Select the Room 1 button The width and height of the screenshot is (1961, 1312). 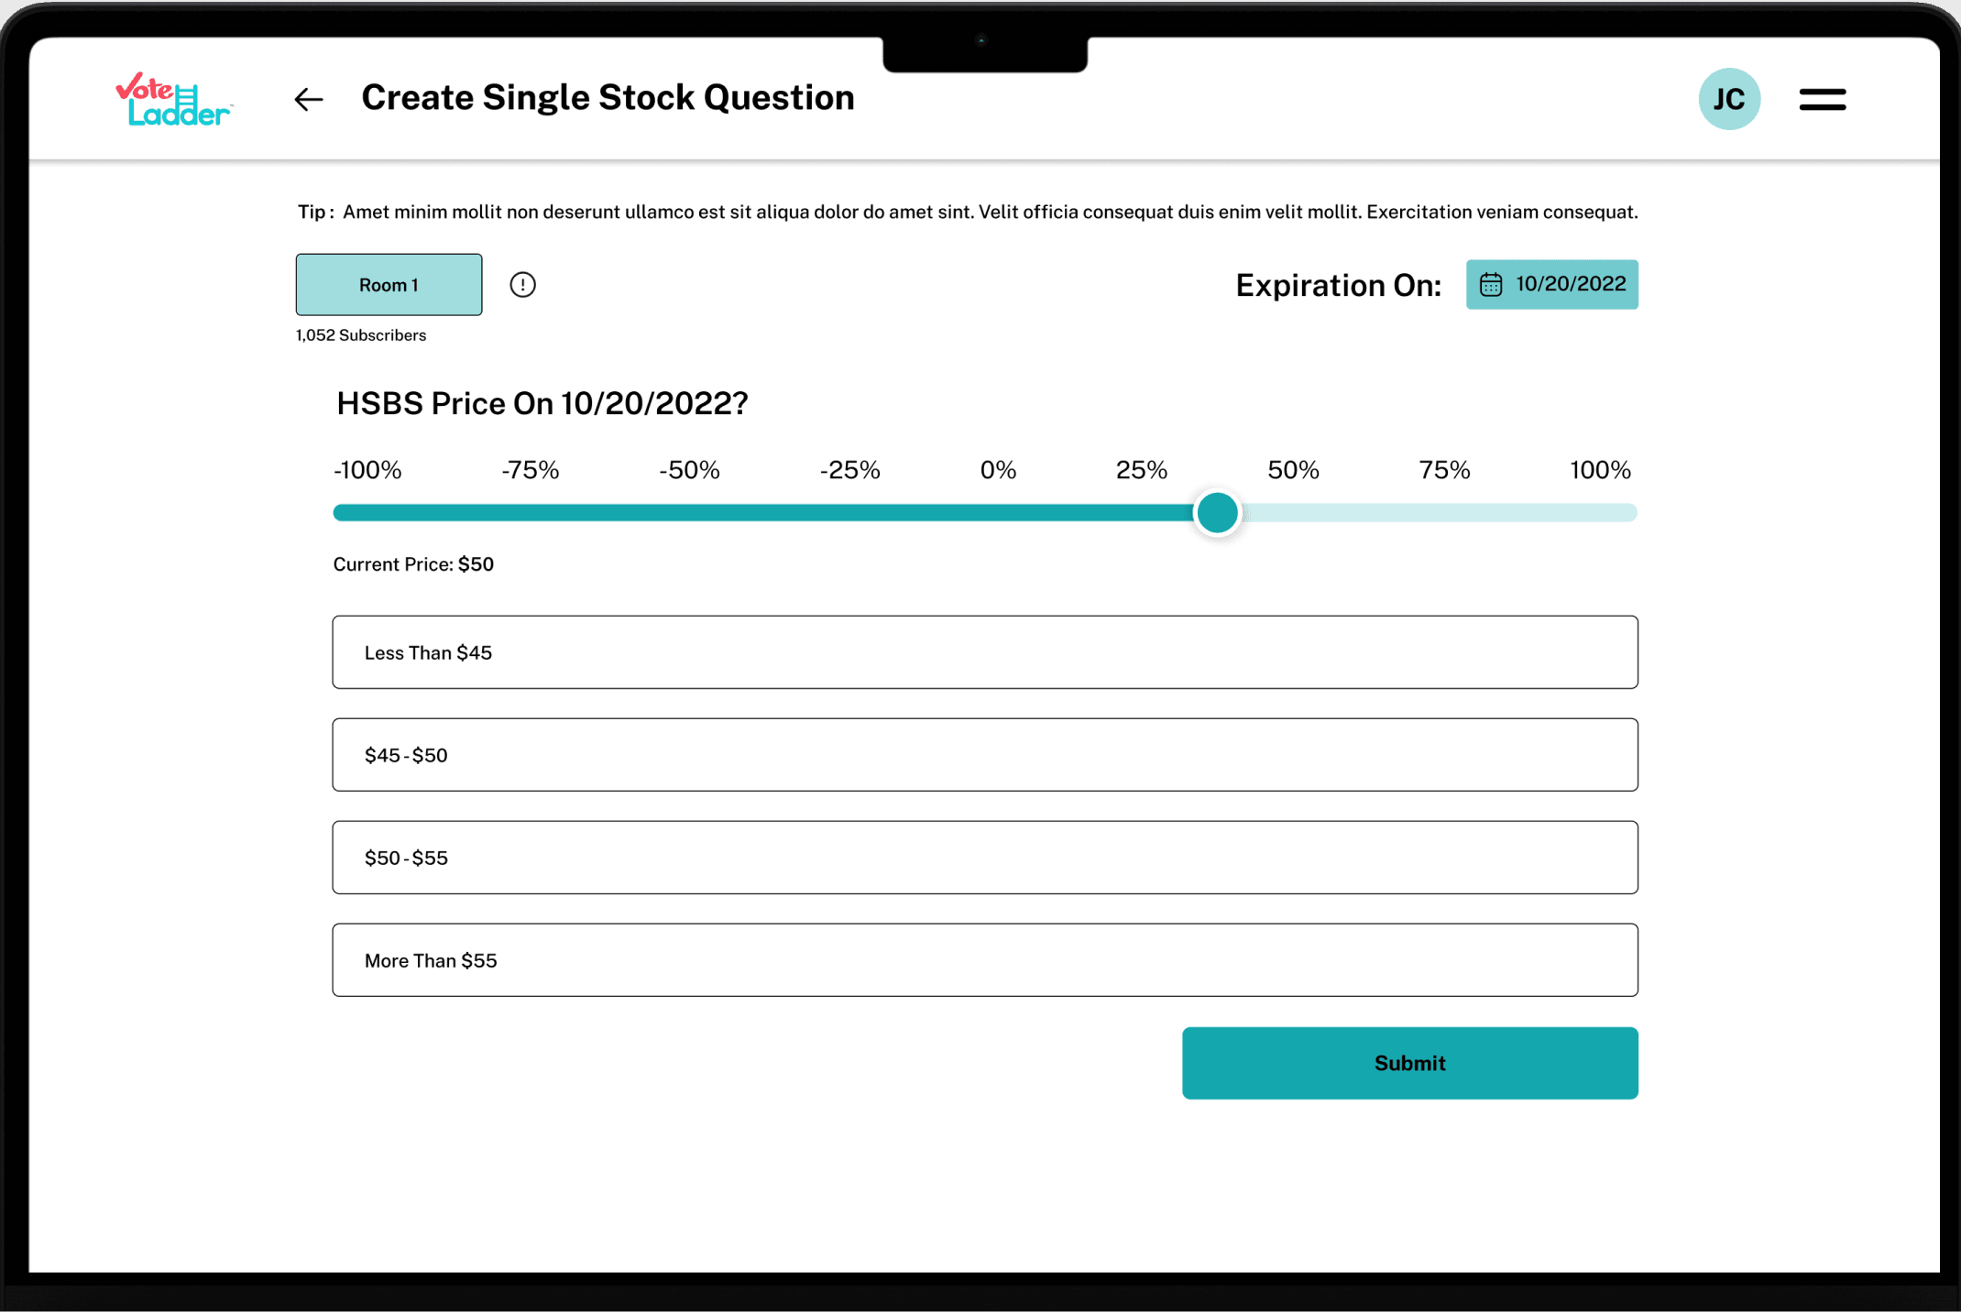tap(389, 285)
